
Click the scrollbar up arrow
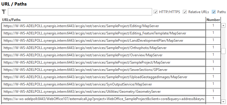coord(223,26)
